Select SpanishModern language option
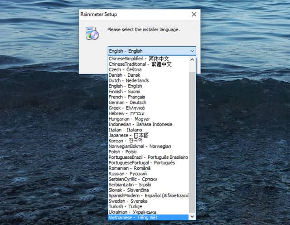 coord(148,196)
